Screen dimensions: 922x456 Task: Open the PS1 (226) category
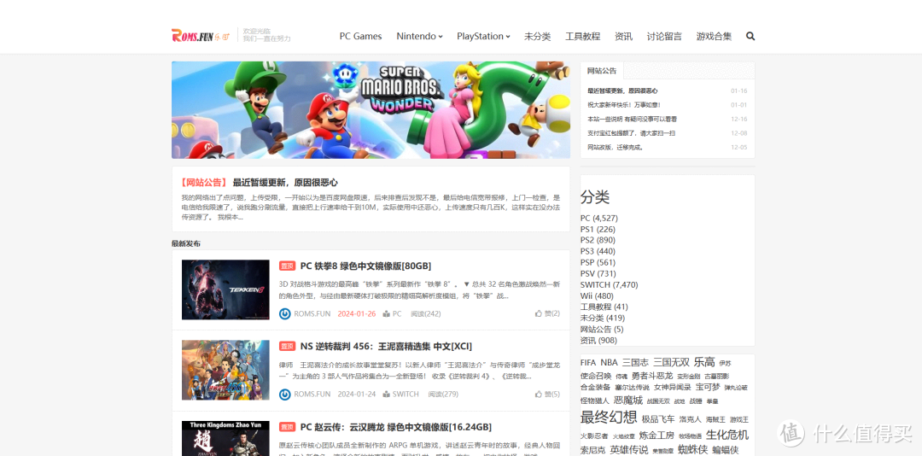click(x=598, y=230)
